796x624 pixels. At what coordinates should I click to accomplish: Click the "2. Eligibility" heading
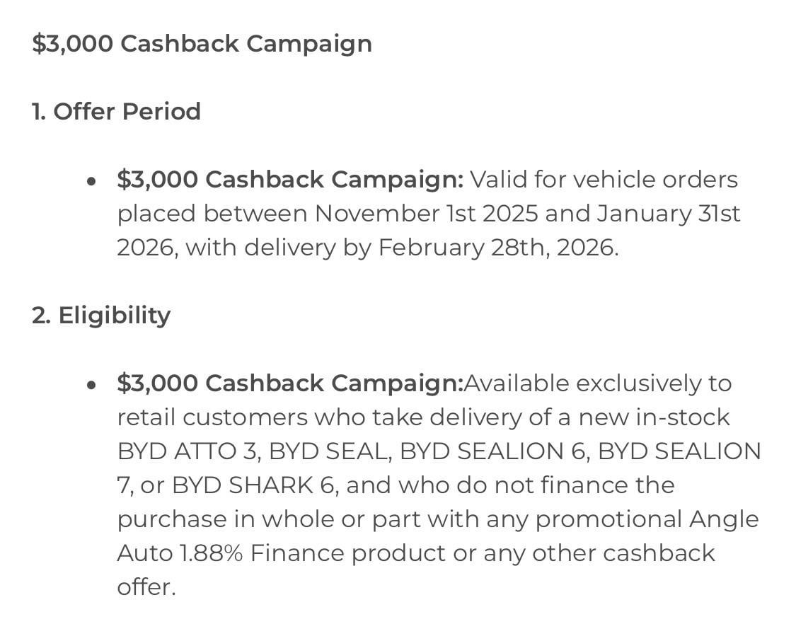[101, 316]
